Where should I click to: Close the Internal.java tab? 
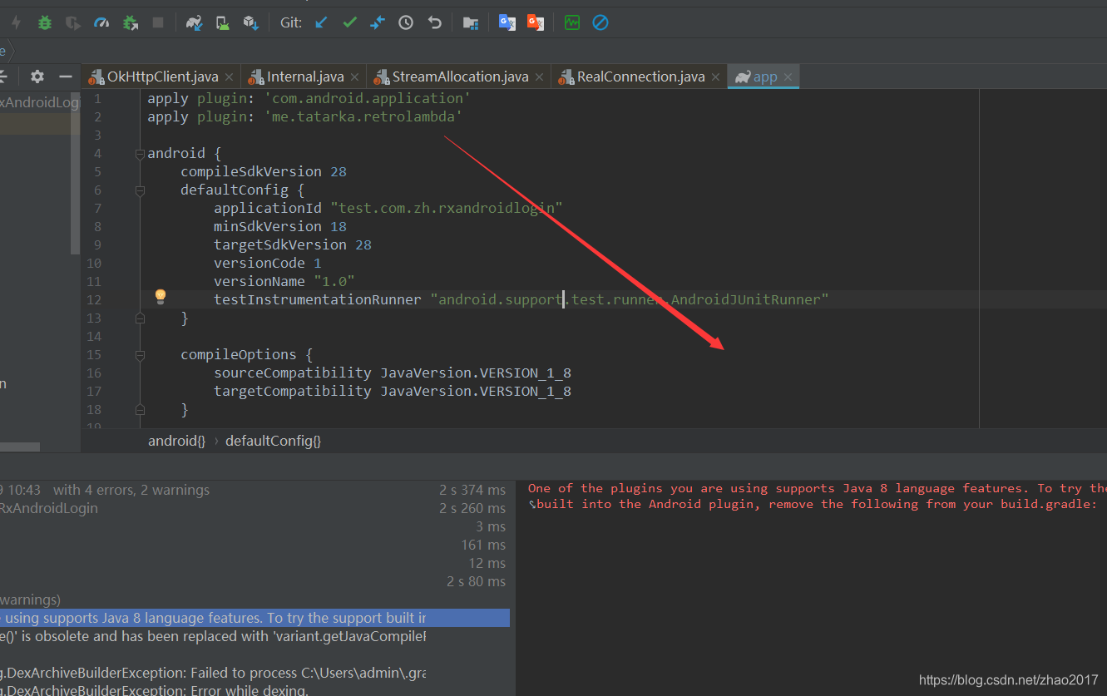click(355, 77)
